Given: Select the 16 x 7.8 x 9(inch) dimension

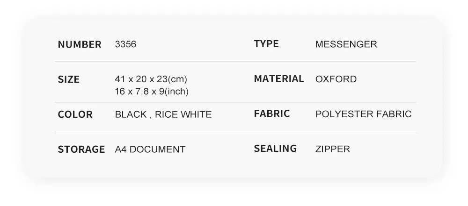Looking at the screenshot, I should (152, 91).
